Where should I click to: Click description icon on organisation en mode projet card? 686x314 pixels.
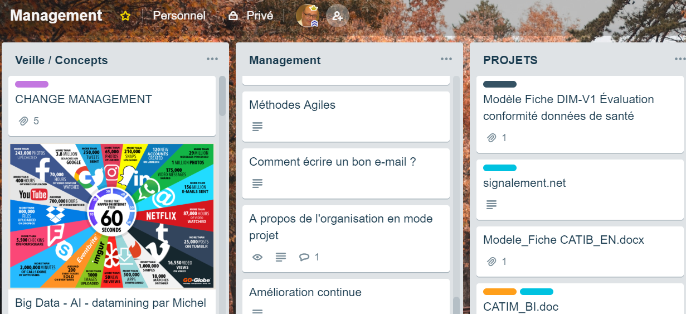[281, 257]
